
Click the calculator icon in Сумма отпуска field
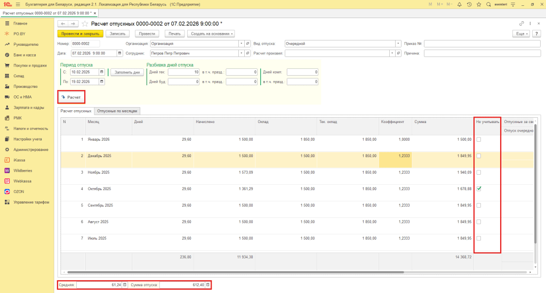[207, 285]
